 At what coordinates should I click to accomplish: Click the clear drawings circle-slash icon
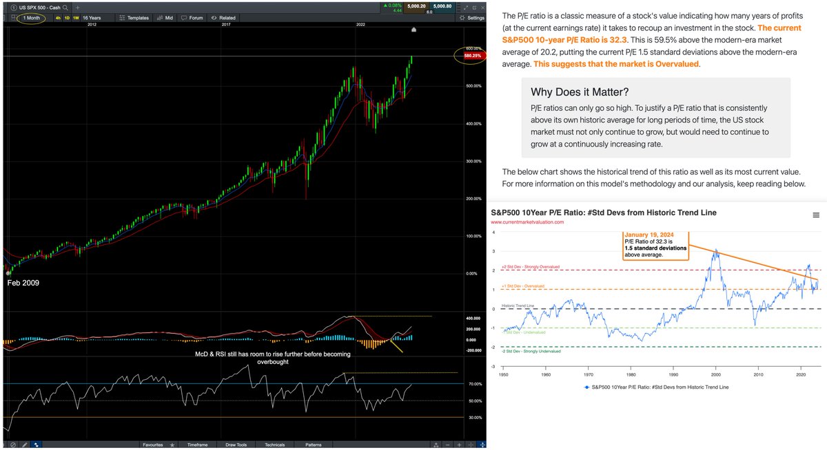pos(13,444)
